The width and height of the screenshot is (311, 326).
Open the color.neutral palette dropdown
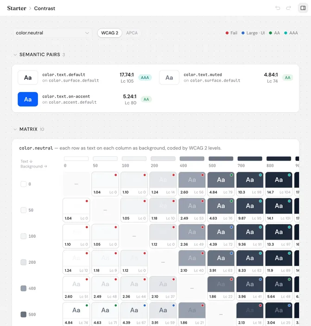coord(52,33)
